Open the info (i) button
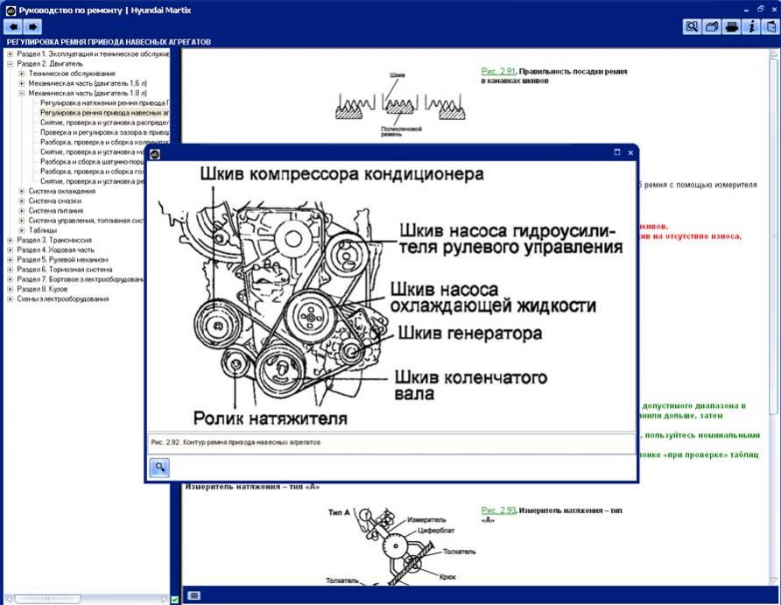Screen dimensions: 781x605 [751, 26]
